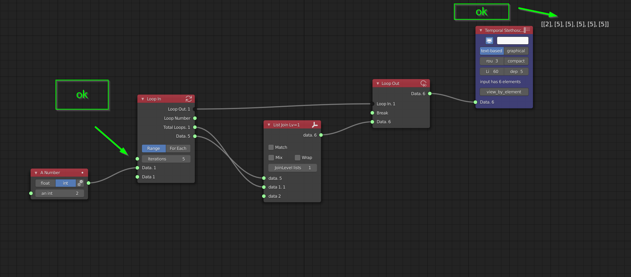Switch Stethoscope to graphical mode
The width and height of the screenshot is (631, 277).
click(x=516, y=51)
